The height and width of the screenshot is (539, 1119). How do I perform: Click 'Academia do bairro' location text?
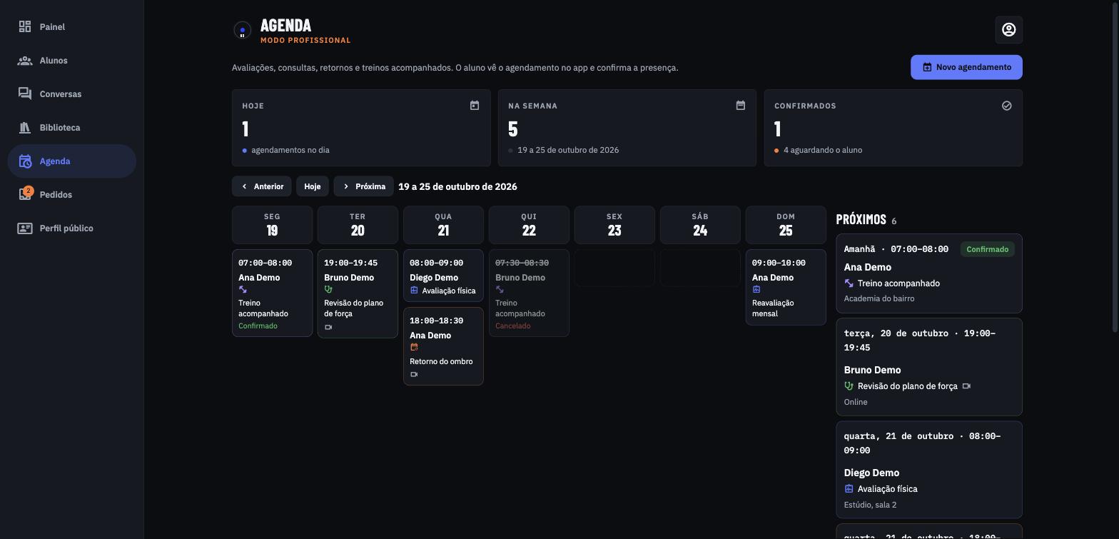[x=879, y=299]
